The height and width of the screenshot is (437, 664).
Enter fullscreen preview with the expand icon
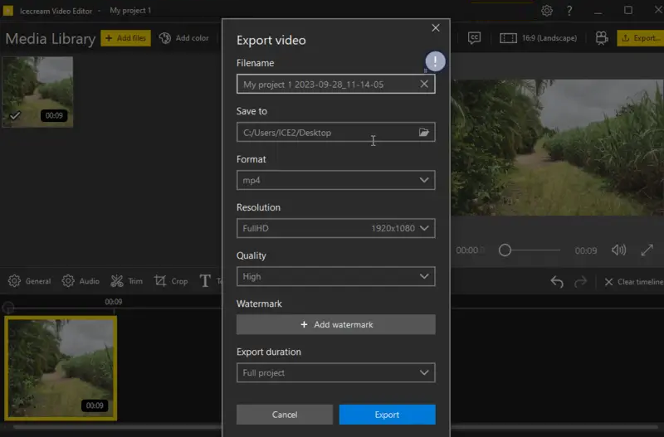(x=647, y=250)
